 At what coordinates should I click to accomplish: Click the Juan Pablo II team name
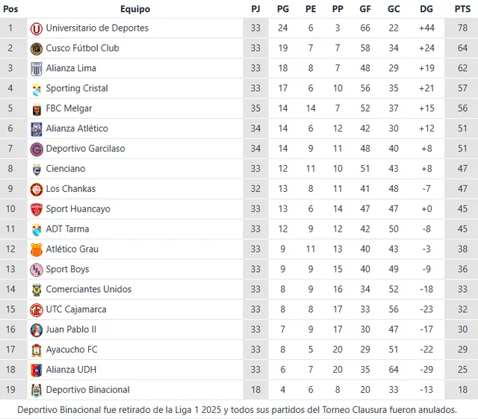tap(71, 329)
